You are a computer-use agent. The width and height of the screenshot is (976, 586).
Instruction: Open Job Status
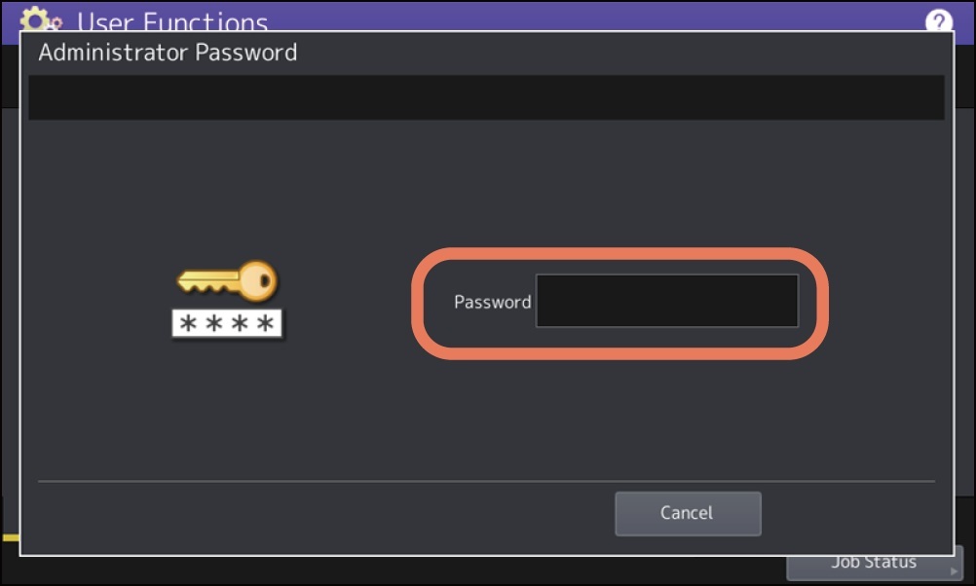coord(873,563)
